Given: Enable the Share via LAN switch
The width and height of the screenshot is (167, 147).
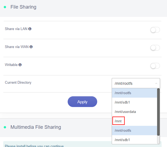Looking at the screenshot, I should tap(155, 30).
